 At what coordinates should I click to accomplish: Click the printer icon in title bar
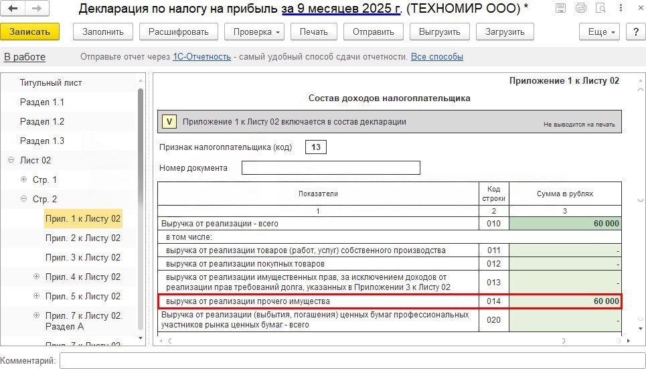[580, 9]
